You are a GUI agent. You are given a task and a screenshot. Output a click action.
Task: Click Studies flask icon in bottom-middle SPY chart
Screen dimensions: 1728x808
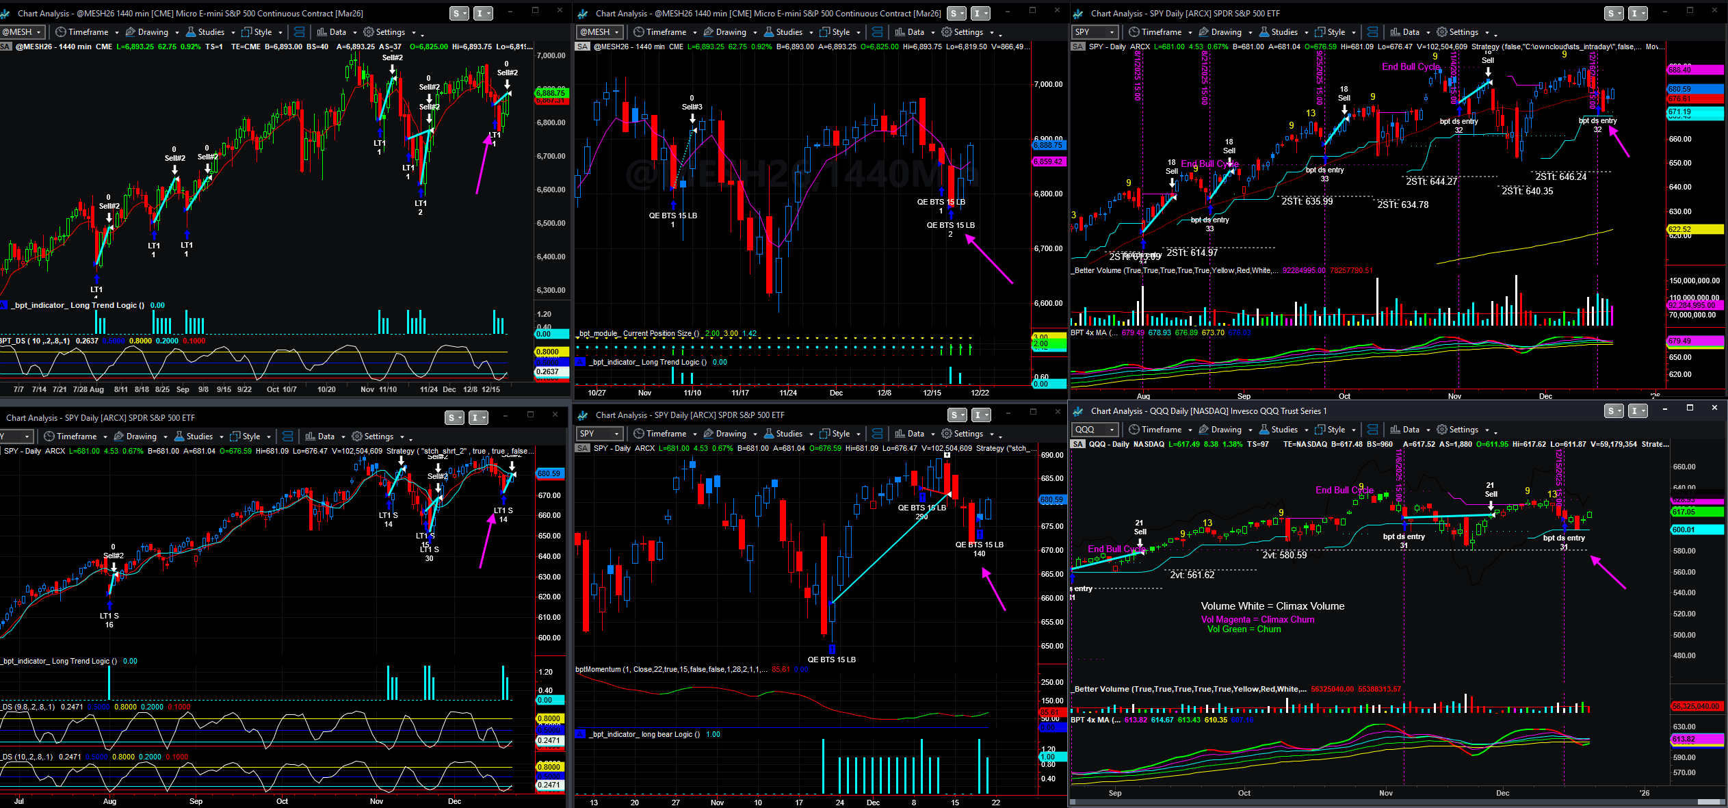770,434
